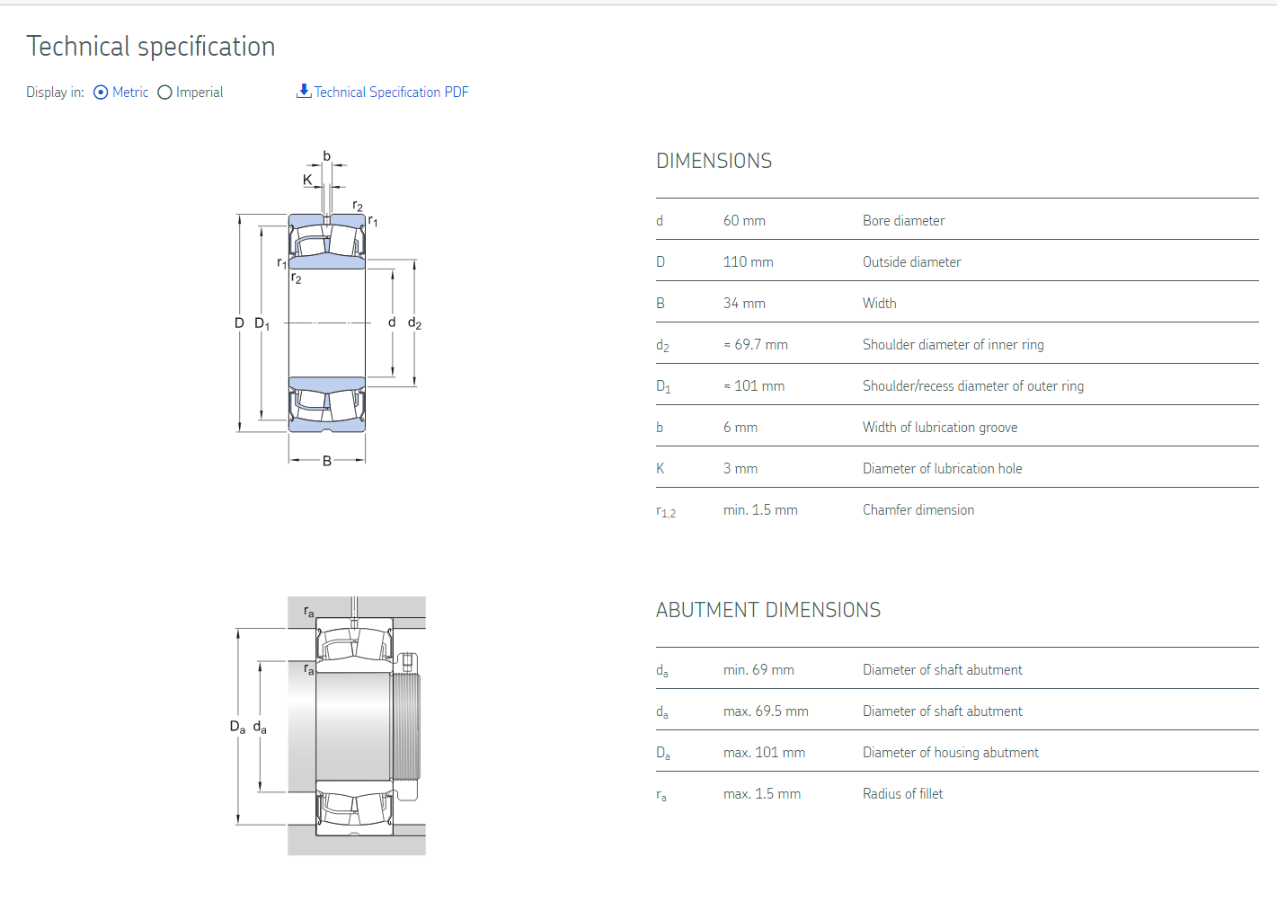This screenshot has height=910, width=1277.
Task: Click the r1,2 symbol in the chamfer row
Action: [666, 511]
